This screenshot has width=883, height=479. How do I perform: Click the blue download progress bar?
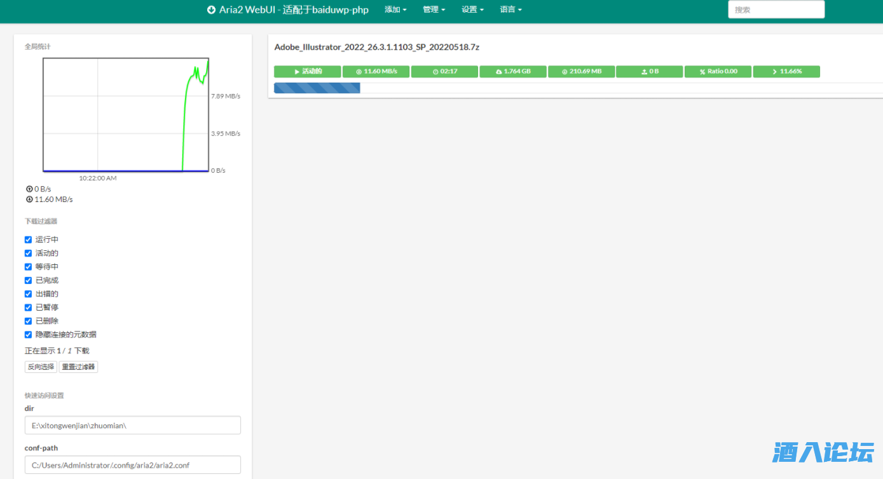tap(317, 88)
